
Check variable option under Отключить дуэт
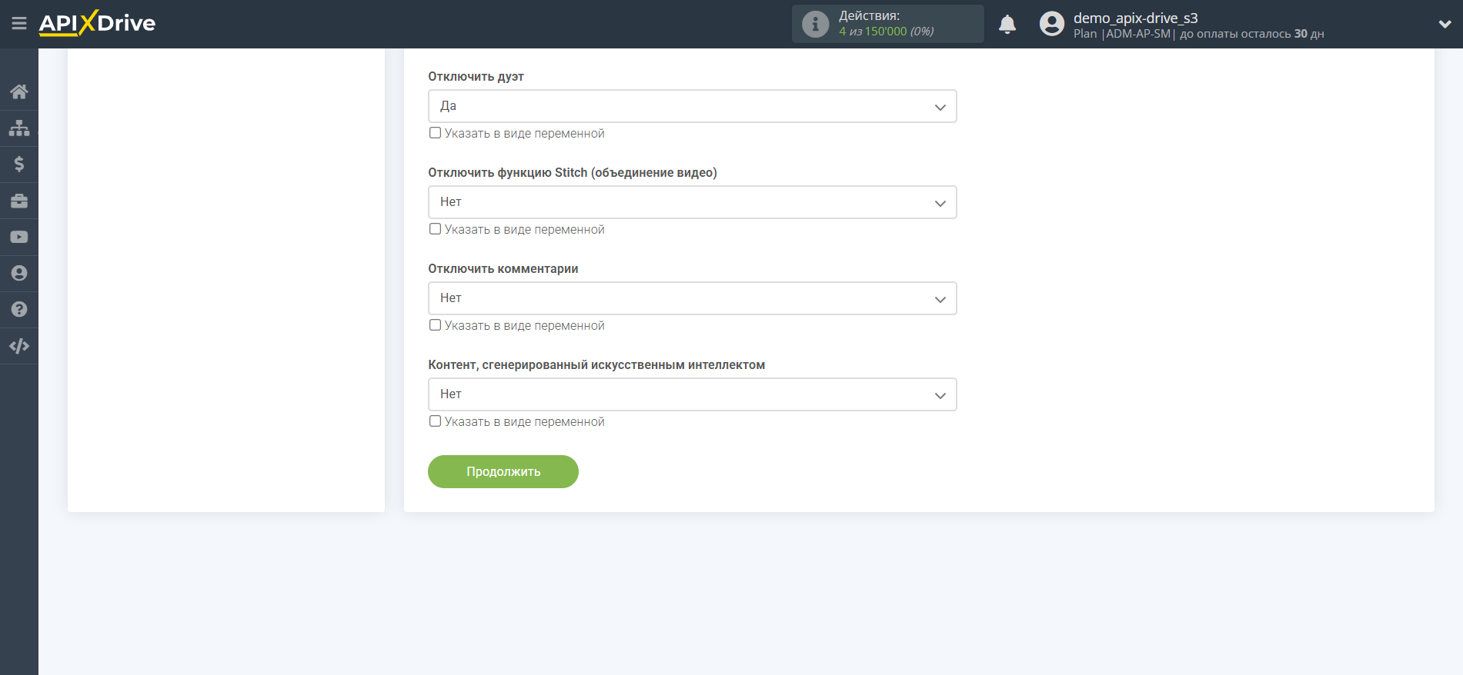pos(436,133)
